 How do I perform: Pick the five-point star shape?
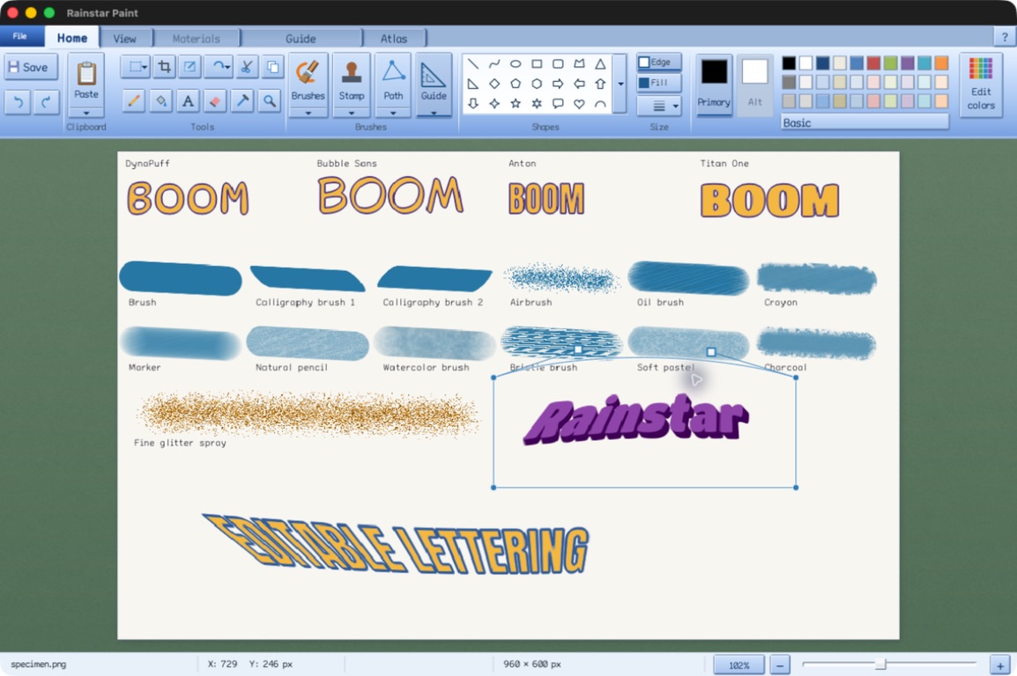(x=516, y=104)
